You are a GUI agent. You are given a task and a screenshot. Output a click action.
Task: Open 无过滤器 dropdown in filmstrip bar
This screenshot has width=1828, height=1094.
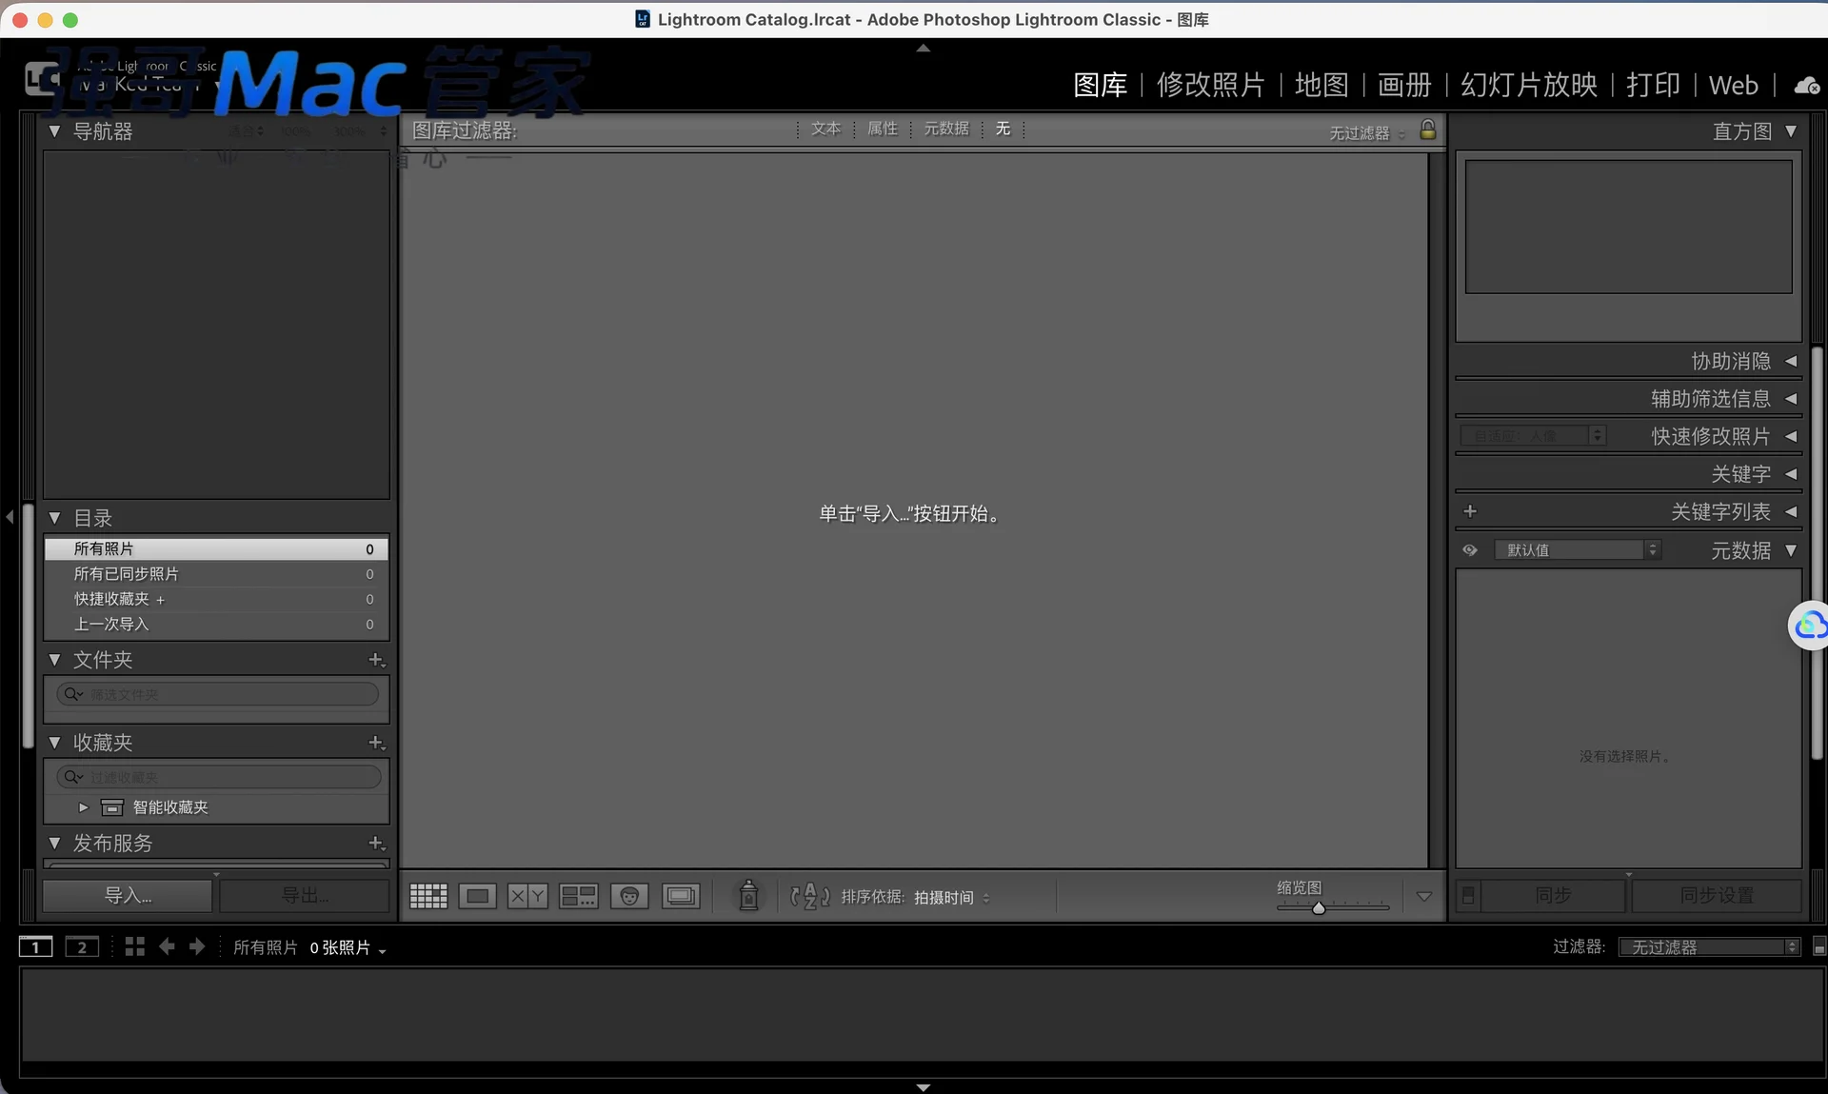[1709, 946]
